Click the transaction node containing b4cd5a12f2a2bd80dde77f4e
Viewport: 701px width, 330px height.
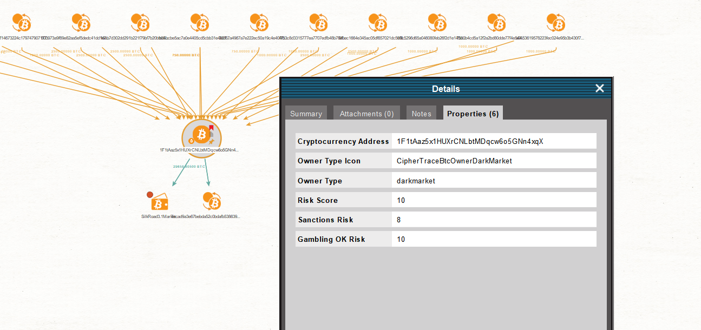click(497, 23)
